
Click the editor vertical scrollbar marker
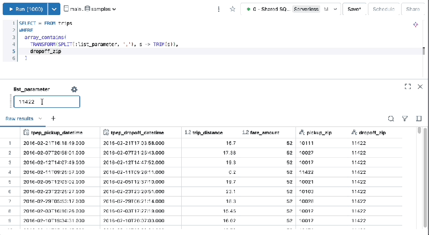coord(424,51)
